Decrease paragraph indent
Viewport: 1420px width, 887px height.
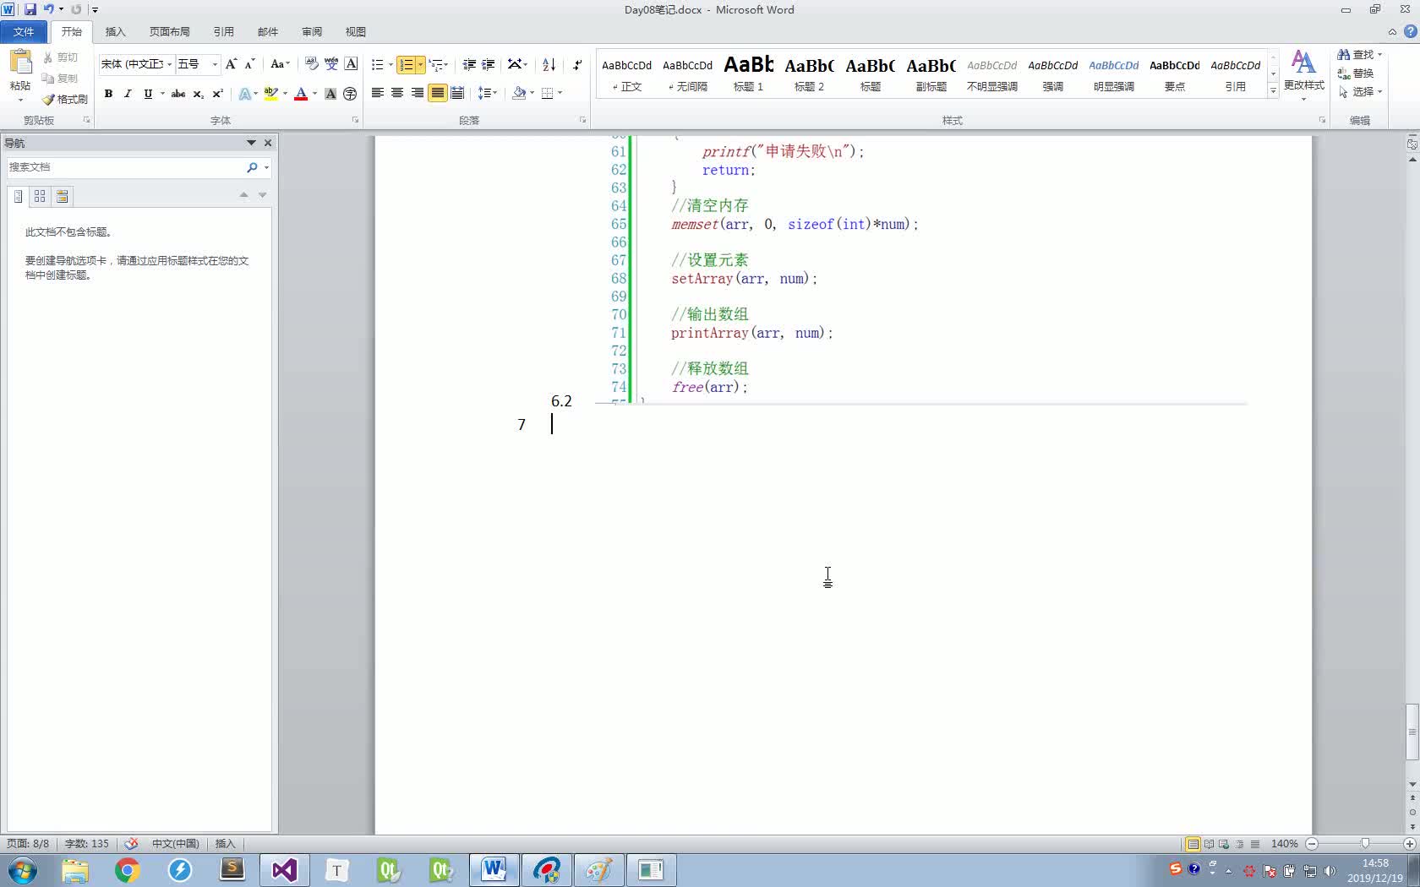(469, 64)
